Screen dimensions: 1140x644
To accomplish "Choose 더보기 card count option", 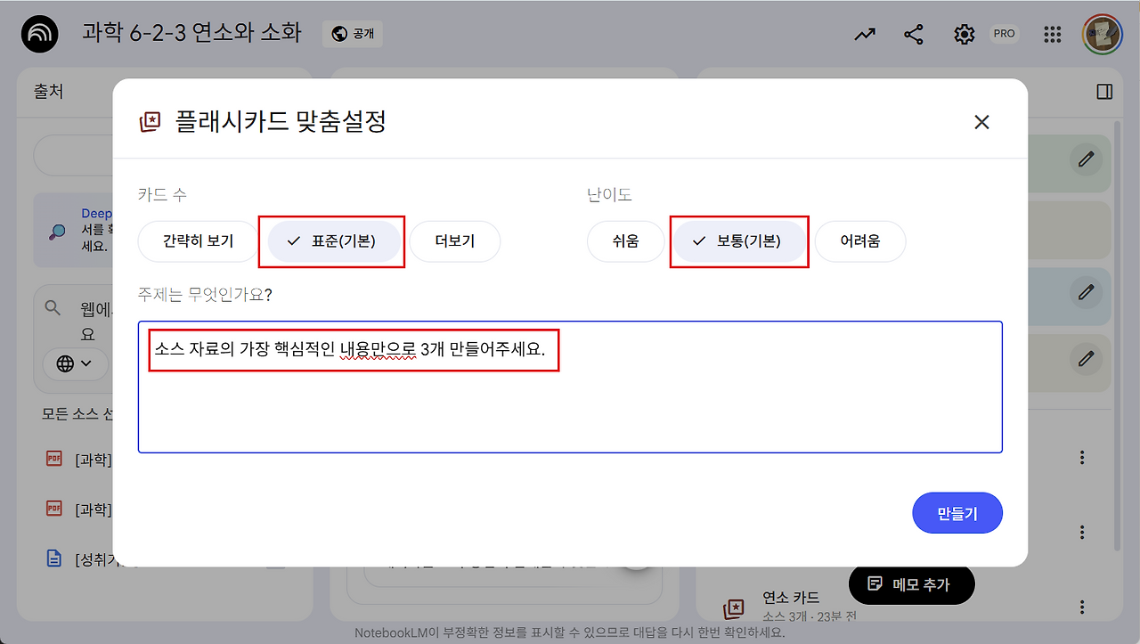I will point(455,240).
